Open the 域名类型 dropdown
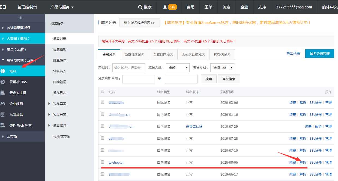Image resolution: width=338 pixels, height=181 pixels. point(178,68)
